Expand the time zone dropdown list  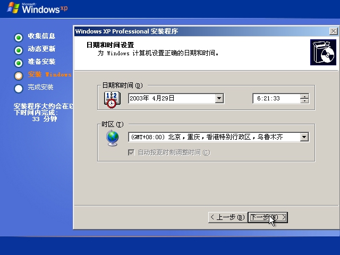pyautogui.click(x=304, y=137)
